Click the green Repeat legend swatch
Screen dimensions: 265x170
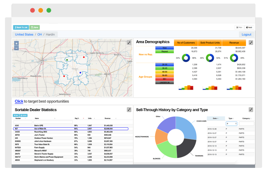[165, 51]
